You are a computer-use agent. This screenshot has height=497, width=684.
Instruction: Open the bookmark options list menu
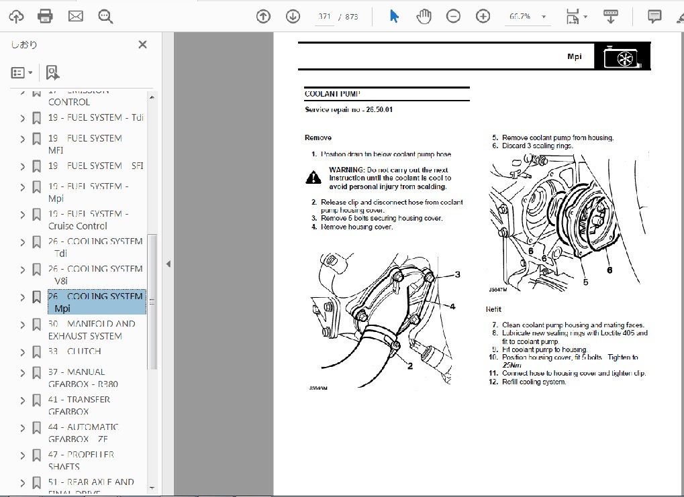point(21,72)
